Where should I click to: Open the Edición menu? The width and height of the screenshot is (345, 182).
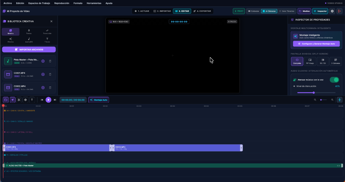20,3
